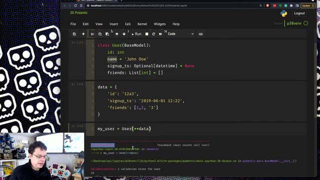Click the 'id': '12a3' line
Image resolution: width=320 pixels, height=180 pixels.
pos(123,94)
